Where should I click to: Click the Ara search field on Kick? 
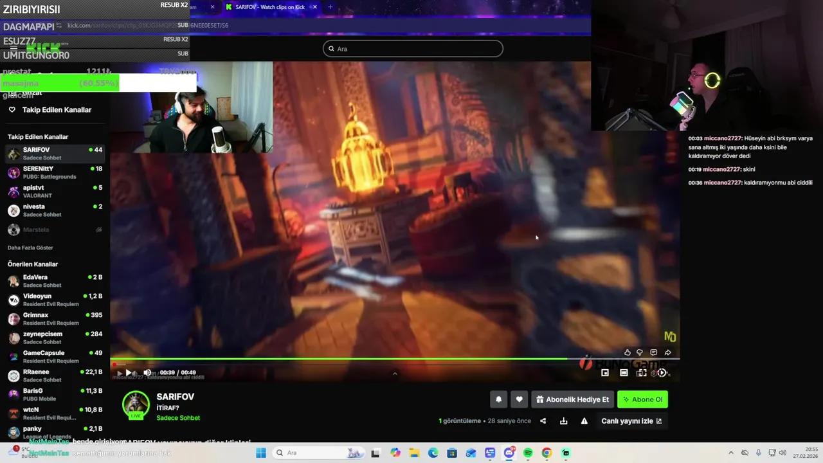[413, 48]
